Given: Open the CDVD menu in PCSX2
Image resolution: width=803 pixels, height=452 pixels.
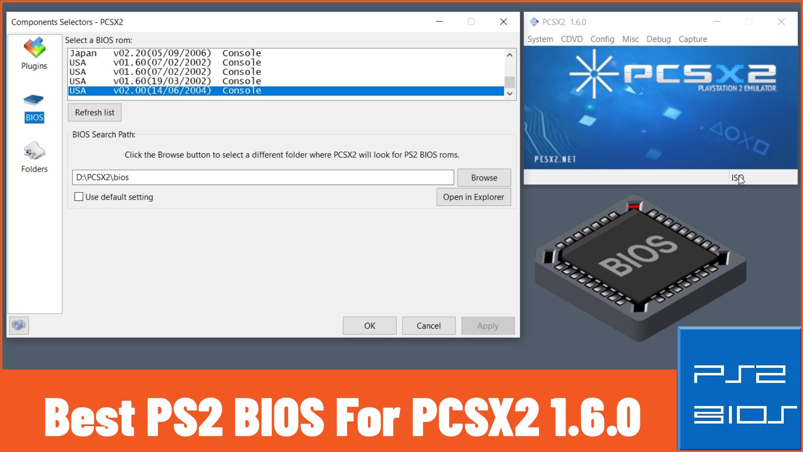Looking at the screenshot, I should coord(570,38).
